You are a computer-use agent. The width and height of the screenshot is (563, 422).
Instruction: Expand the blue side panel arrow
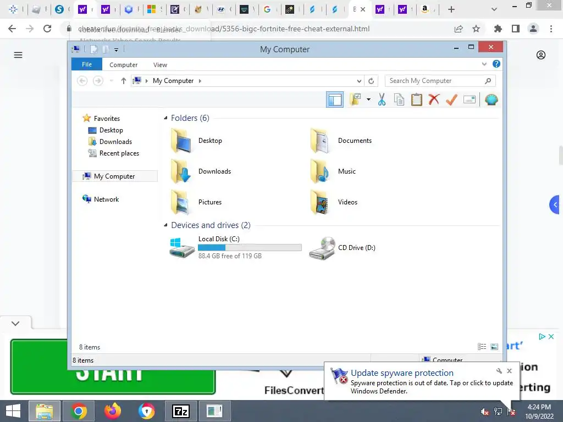pyautogui.click(x=555, y=205)
